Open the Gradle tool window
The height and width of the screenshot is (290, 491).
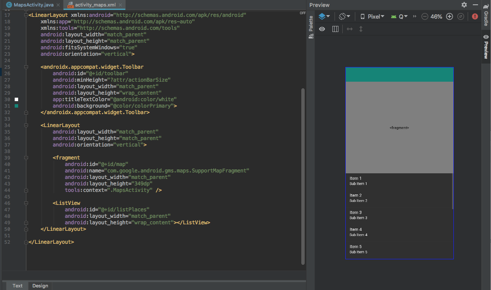486,15
